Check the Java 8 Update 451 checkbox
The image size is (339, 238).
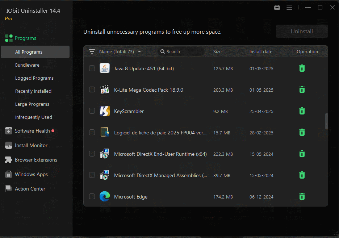coord(92,68)
